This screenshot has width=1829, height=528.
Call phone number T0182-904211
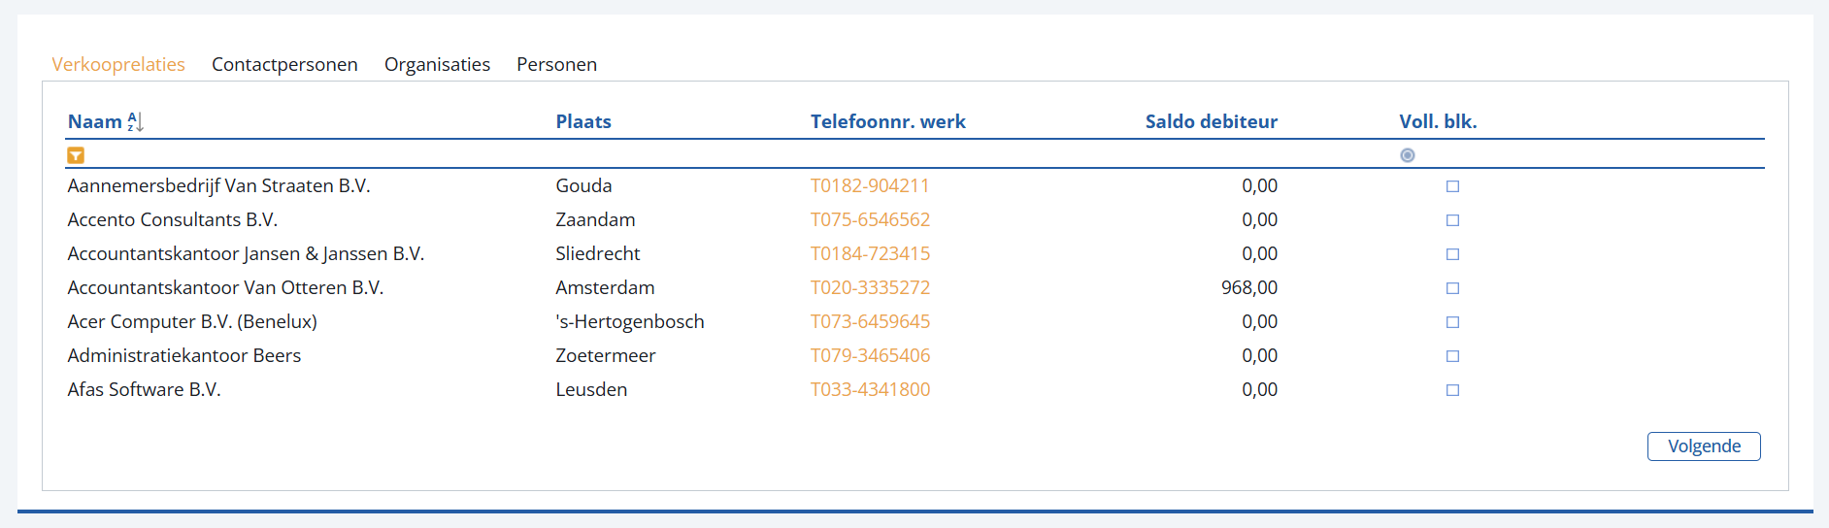pyautogui.click(x=870, y=185)
